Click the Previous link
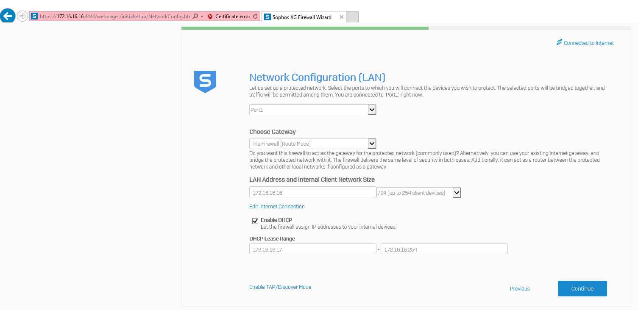This screenshot has width=638, height=310. pos(520,289)
